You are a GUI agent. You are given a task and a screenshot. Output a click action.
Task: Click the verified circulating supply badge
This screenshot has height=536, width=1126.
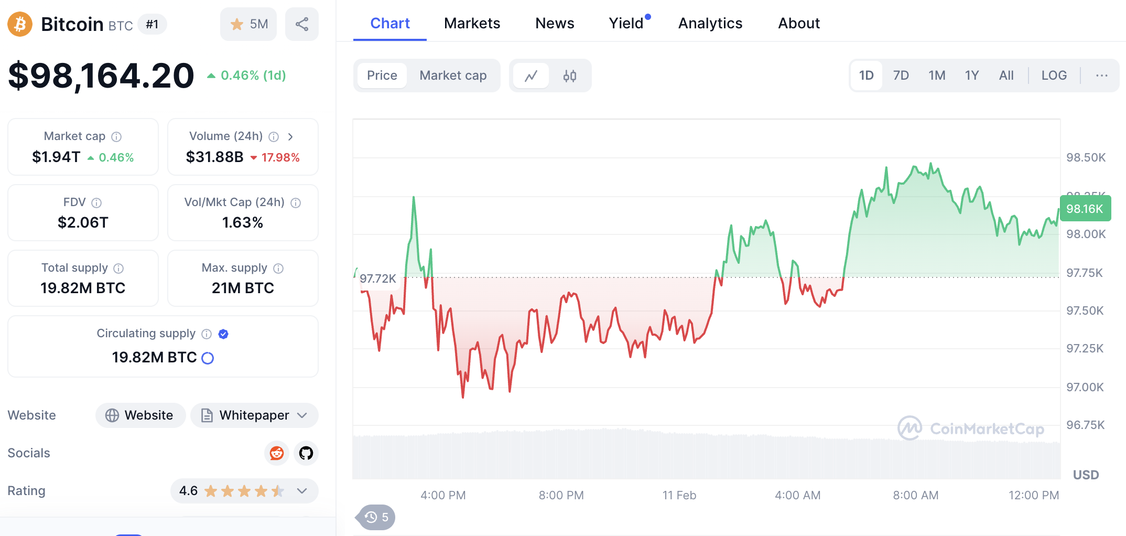[223, 334]
